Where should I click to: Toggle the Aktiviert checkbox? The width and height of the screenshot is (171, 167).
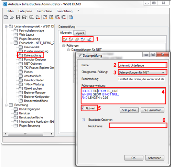pyautogui.click(x=83, y=108)
